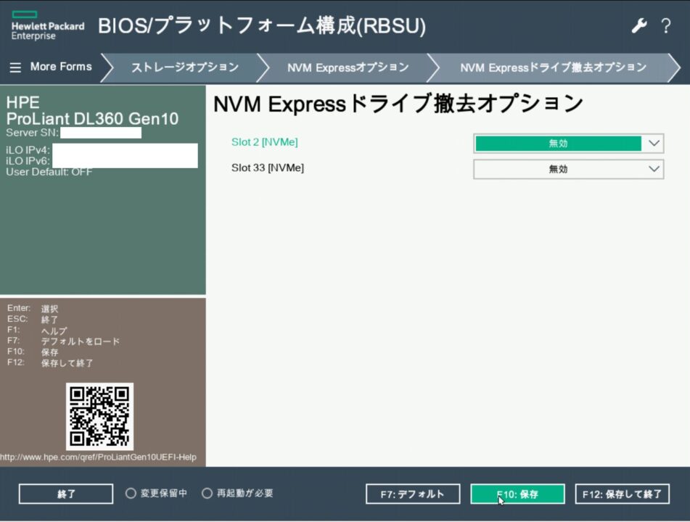Viewport: 690px width, 522px height.
Task: Open the wrench settings icon
Action: (x=639, y=26)
